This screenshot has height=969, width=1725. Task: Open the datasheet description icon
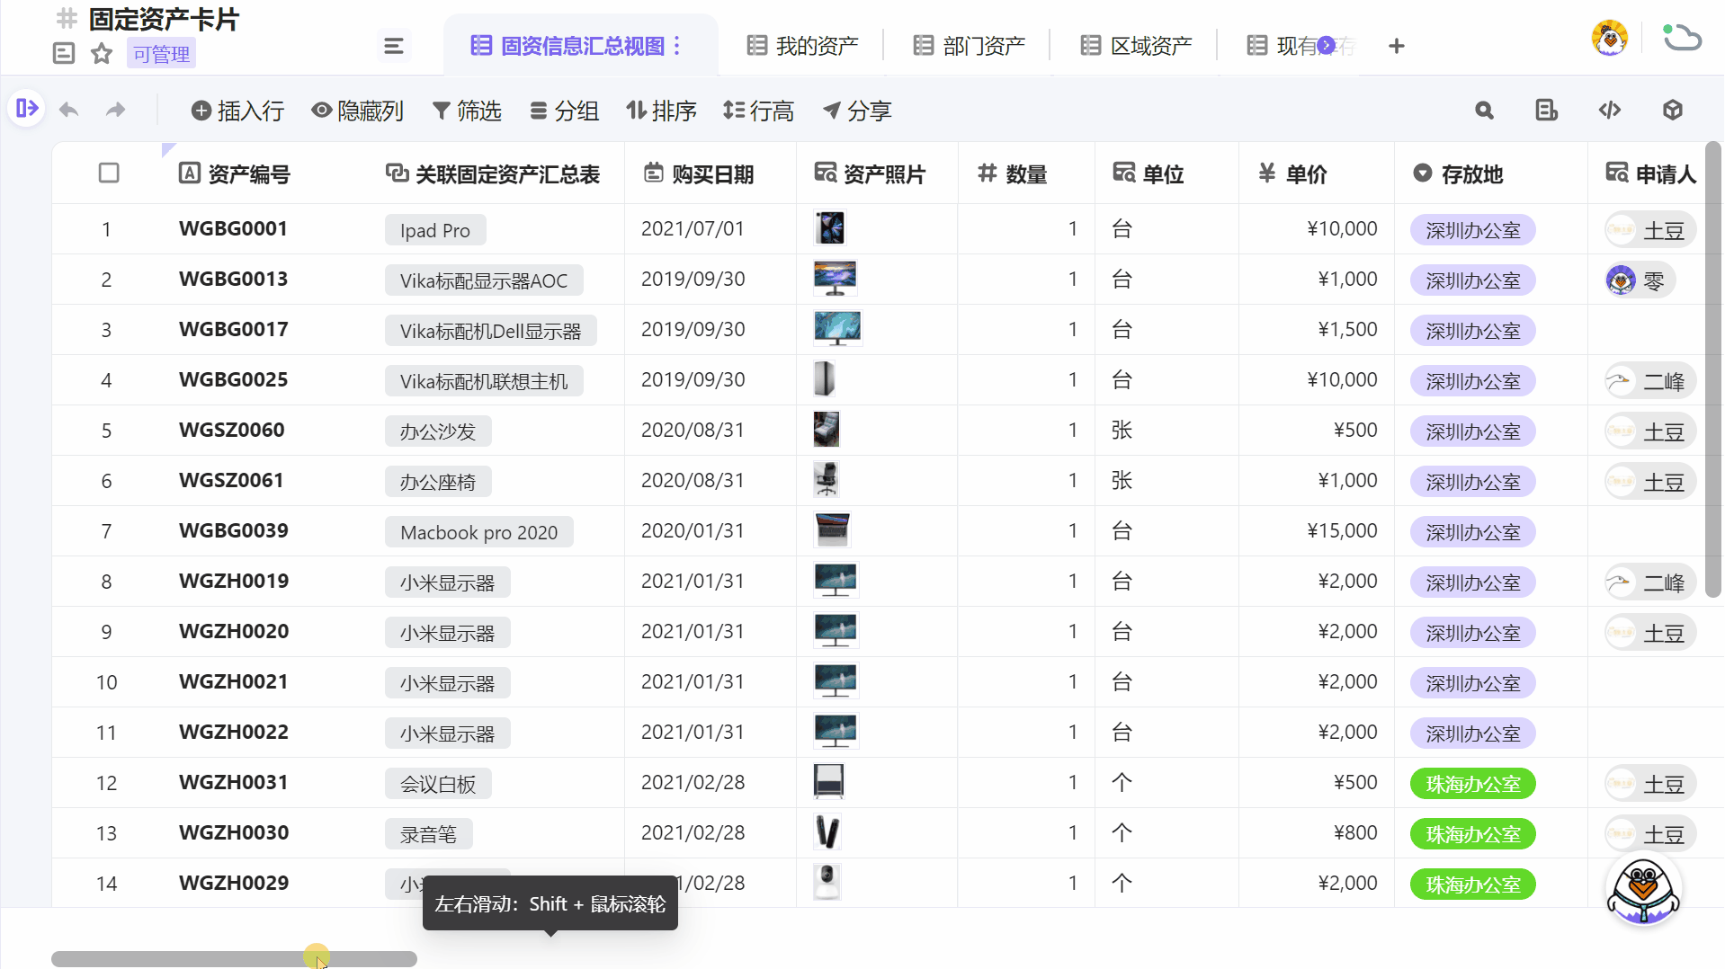pyautogui.click(x=63, y=53)
